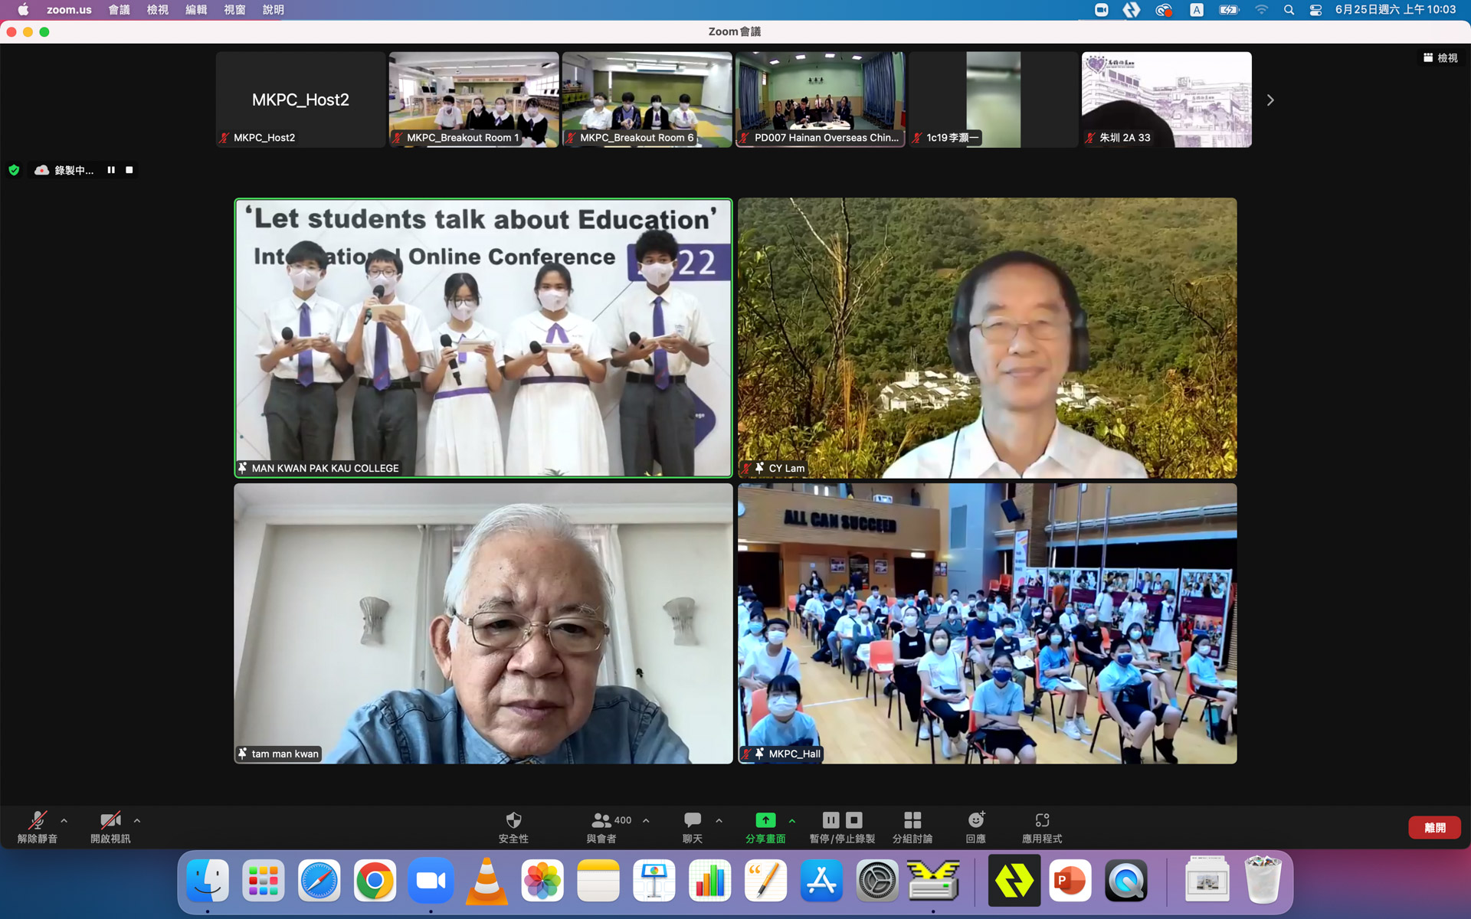Open the 與會者 participants panel
This screenshot has width=1471, height=919.
[x=601, y=827]
